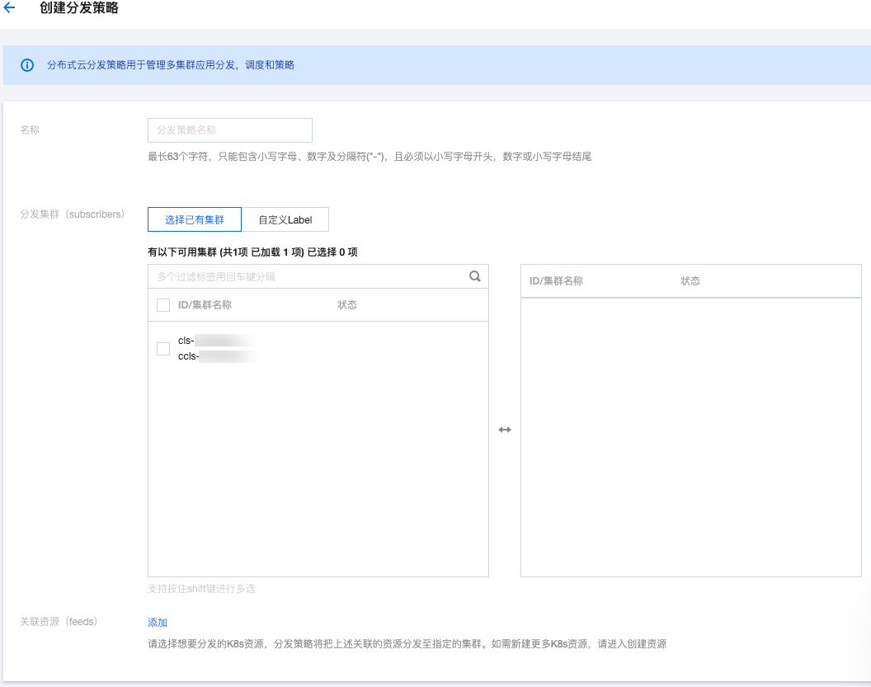The width and height of the screenshot is (871, 687).
Task: Switch to the 自定义Label tab
Action: [x=285, y=219]
